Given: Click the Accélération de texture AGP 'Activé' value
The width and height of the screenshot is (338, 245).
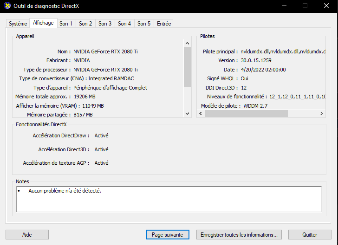Looking at the screenshot, I should pyautogui.click(x=101, y=163).
